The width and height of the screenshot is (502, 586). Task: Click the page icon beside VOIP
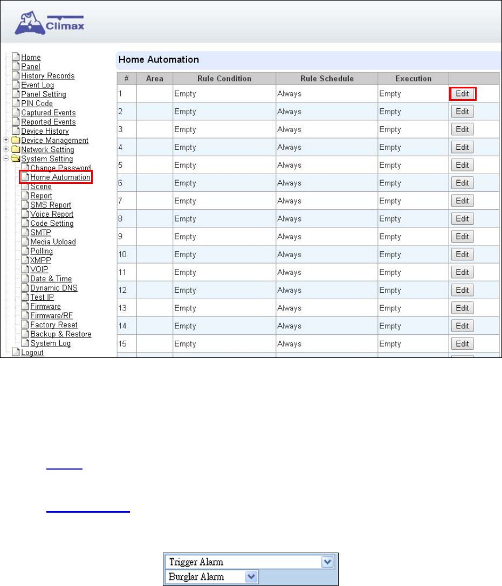click(25, 269)
